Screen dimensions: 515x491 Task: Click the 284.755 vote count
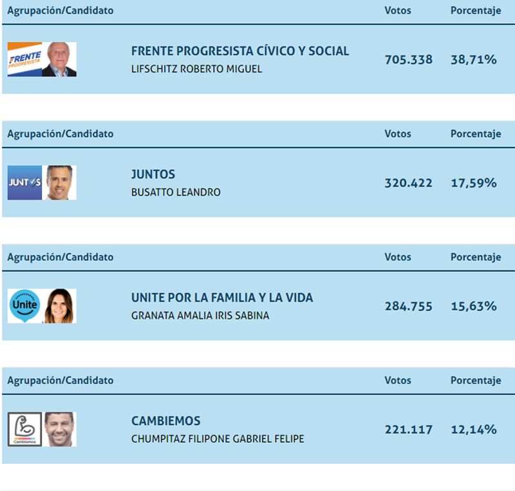click(409, 307)
